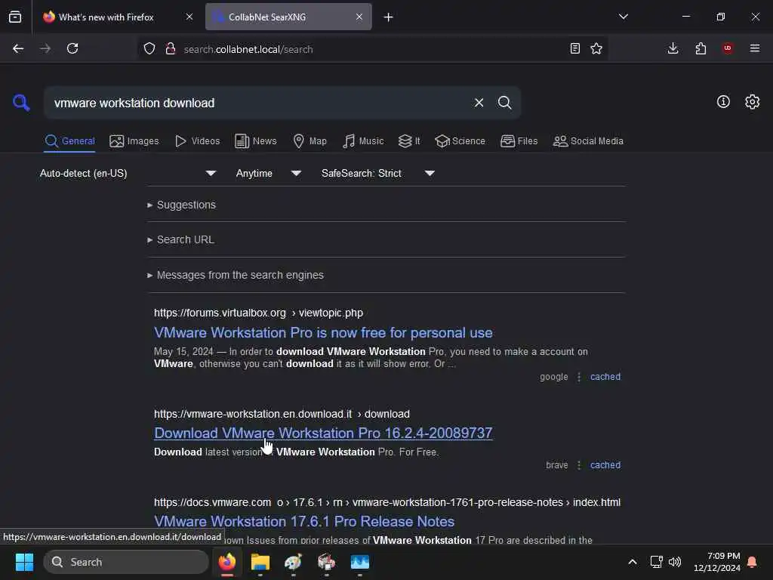The width and height of the screenshot is (773, 580).
Task: Switch to the Images category
Action: [134, 141]
